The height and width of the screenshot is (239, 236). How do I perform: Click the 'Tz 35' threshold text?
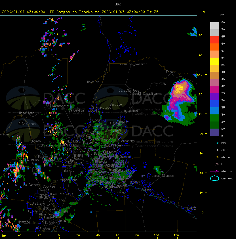153,12
